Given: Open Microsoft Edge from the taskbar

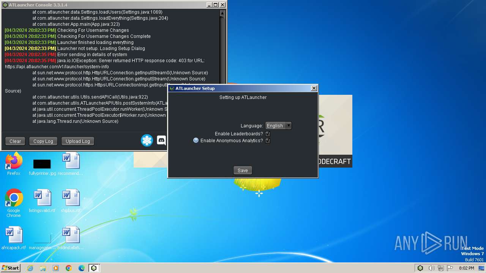Looking at the screenshot, I should (x=82, y=268).
